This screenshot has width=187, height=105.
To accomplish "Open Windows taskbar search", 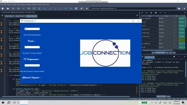I will 9,102.
